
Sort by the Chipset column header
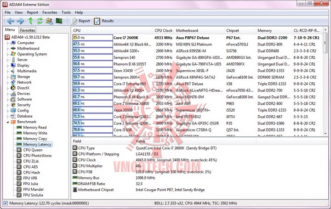pyautogui.click(x=240, y=31)
